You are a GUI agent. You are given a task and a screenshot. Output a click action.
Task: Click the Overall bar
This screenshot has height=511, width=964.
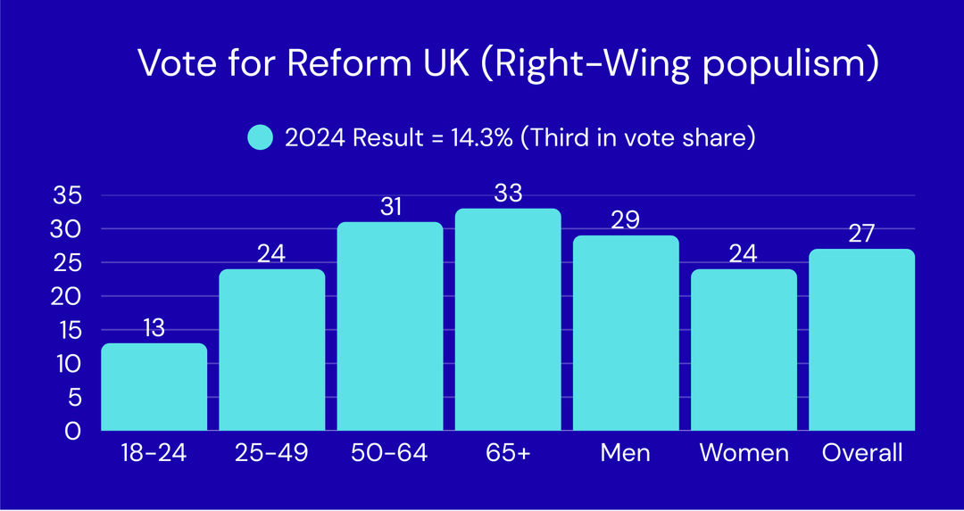pos(861,340)
